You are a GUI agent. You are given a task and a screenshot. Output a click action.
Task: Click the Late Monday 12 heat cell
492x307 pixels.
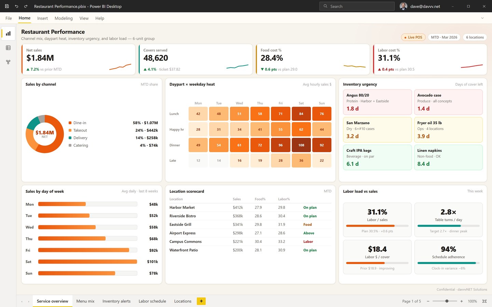198,161
